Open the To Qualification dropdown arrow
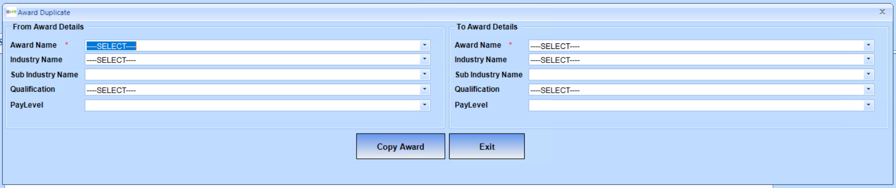This screenshot has height=188, width=896. pos(868,90)
